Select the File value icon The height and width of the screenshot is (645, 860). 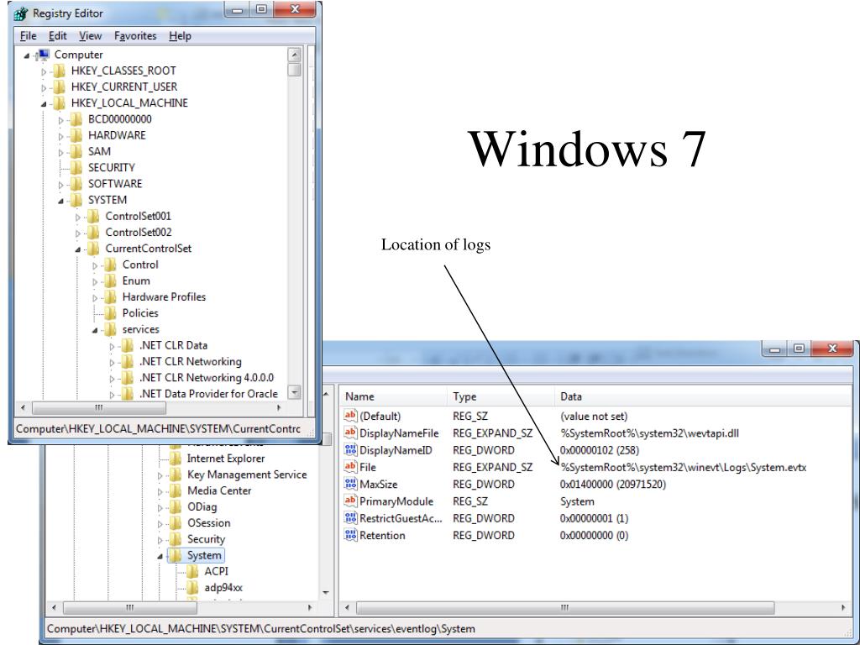tap(350, 467)
